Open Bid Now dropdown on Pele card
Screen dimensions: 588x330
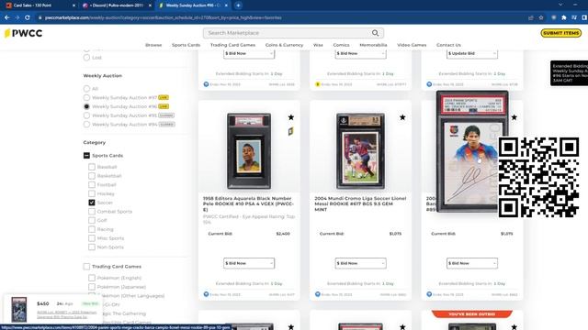249,263
